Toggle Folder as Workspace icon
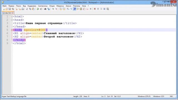 87,9
